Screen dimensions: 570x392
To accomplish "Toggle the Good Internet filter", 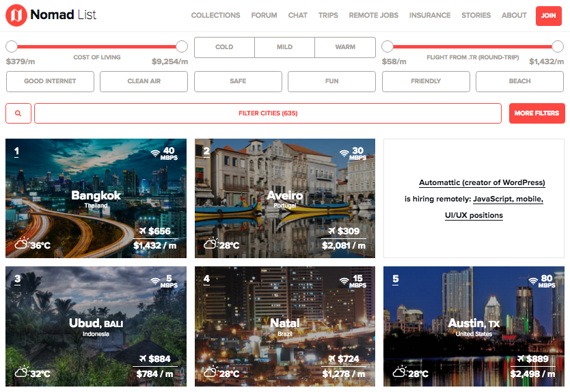I will point(50,81).
